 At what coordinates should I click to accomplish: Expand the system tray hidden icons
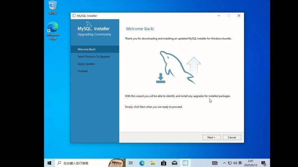tap(224, 163)
